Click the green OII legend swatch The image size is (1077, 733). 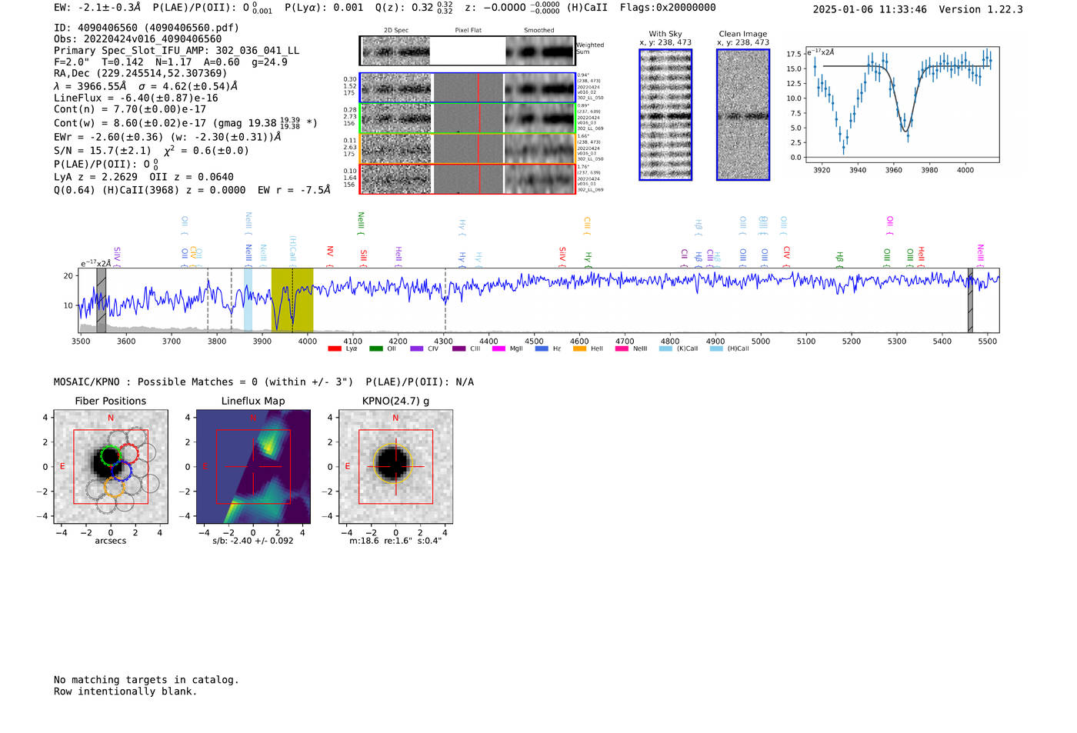[375, 348]
